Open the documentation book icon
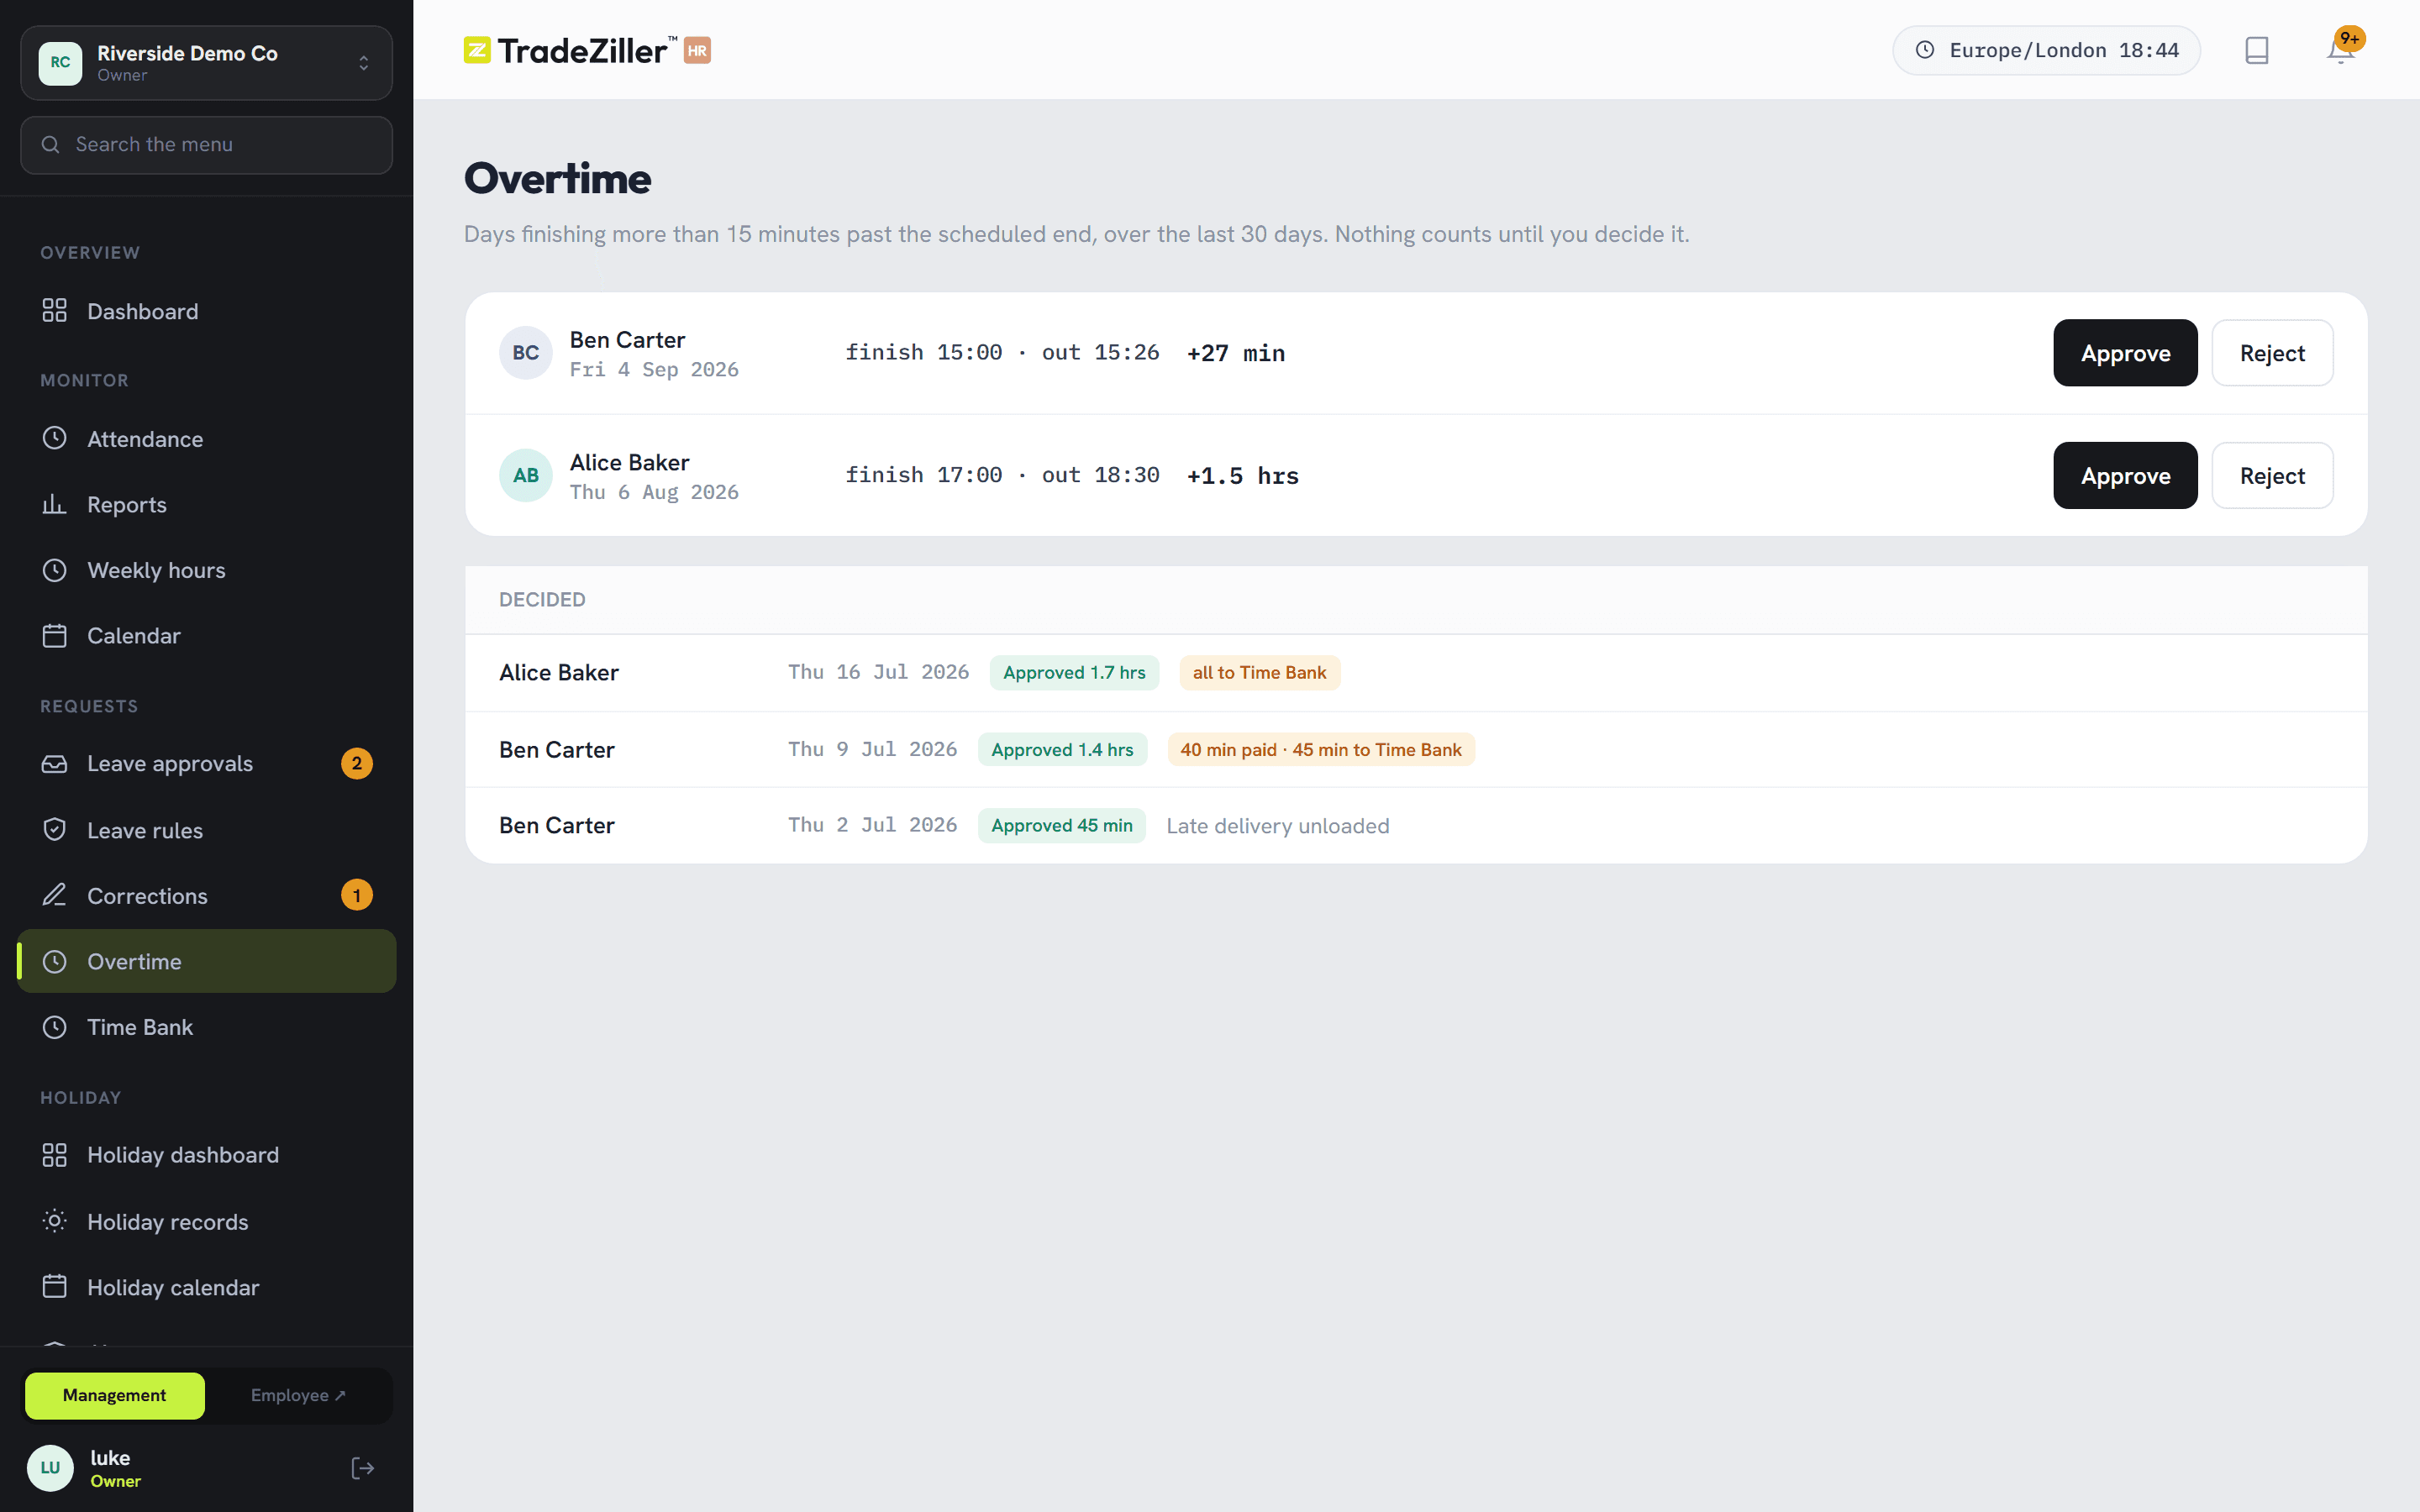Viewport: 2420px width, 1512px height. click(x=2256, y=50)
